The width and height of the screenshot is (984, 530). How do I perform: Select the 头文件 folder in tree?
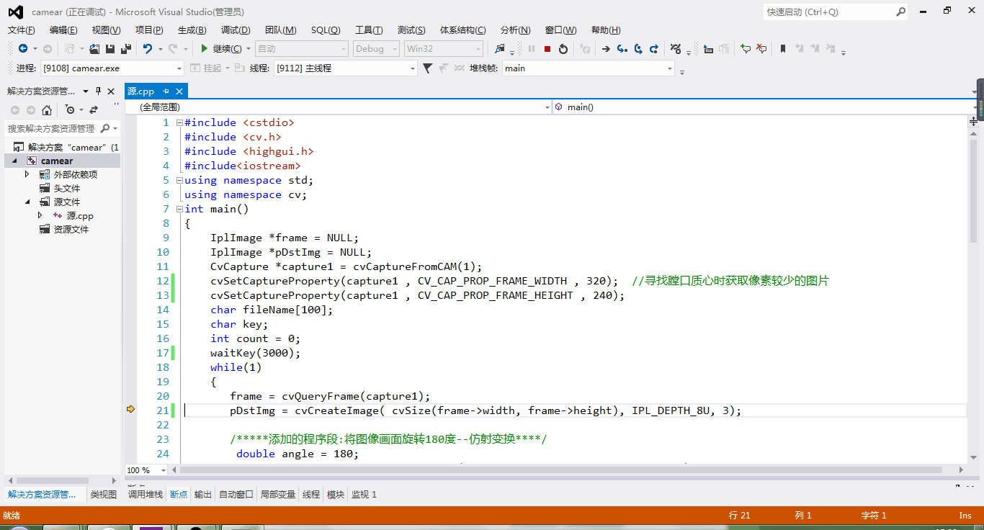click(x=67, y=188)
